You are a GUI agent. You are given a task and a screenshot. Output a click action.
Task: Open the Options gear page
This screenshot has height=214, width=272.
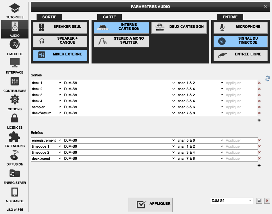click(15, 103)
